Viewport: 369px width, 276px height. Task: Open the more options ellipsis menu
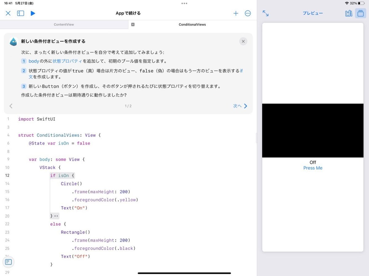click(x=248, y=13)
